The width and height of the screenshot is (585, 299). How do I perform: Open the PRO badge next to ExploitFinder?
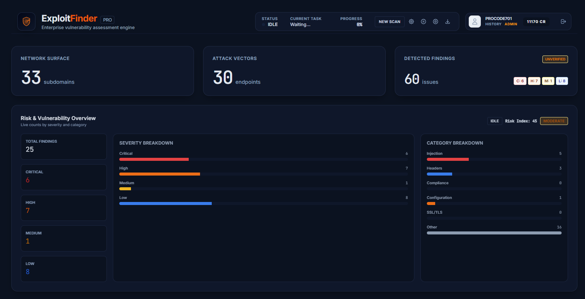pos(107,20)
